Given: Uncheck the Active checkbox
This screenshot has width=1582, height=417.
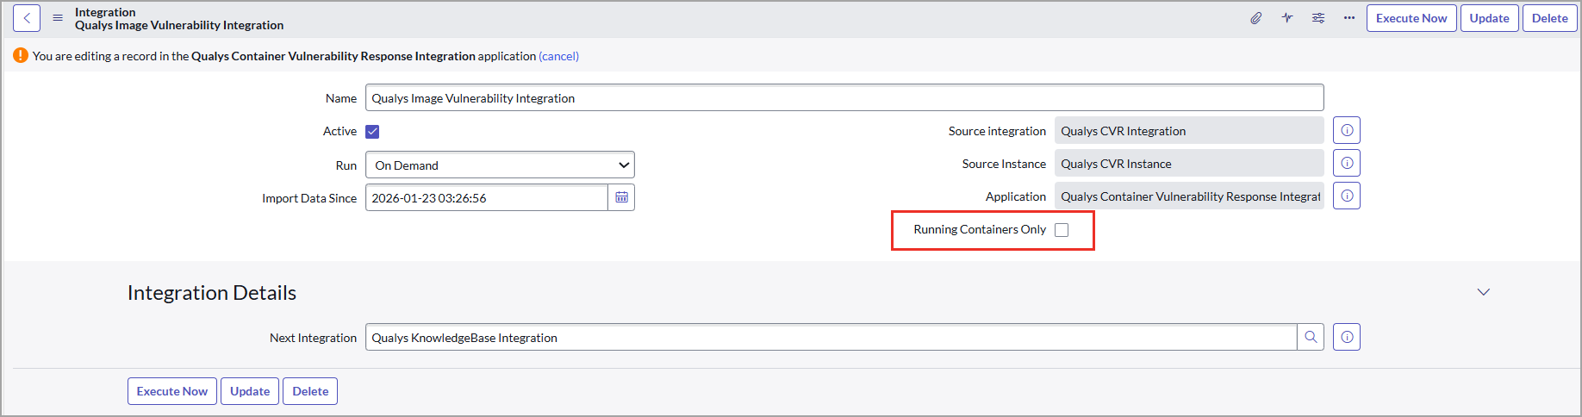Looking at the screenshot, I should point(372,132).
